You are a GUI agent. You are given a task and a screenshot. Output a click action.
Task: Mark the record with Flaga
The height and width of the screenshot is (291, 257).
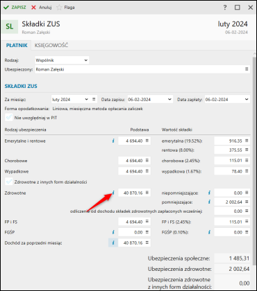pyautogui.click(x=65, y=8)
